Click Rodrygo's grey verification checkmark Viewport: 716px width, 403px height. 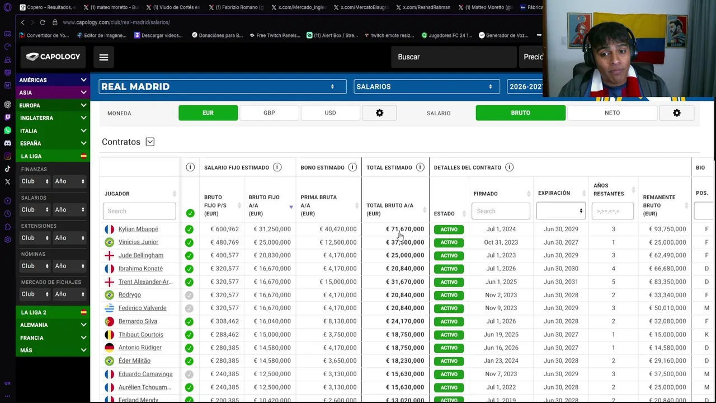(189, 295)
